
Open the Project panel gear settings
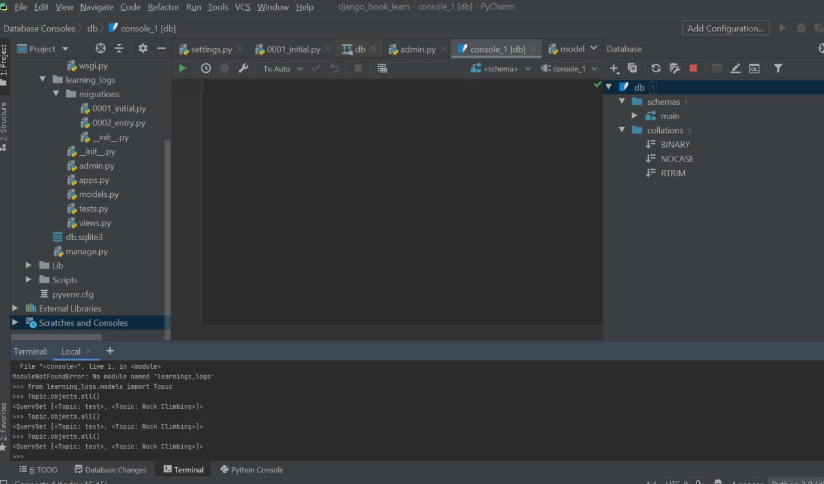pos(143,48)
